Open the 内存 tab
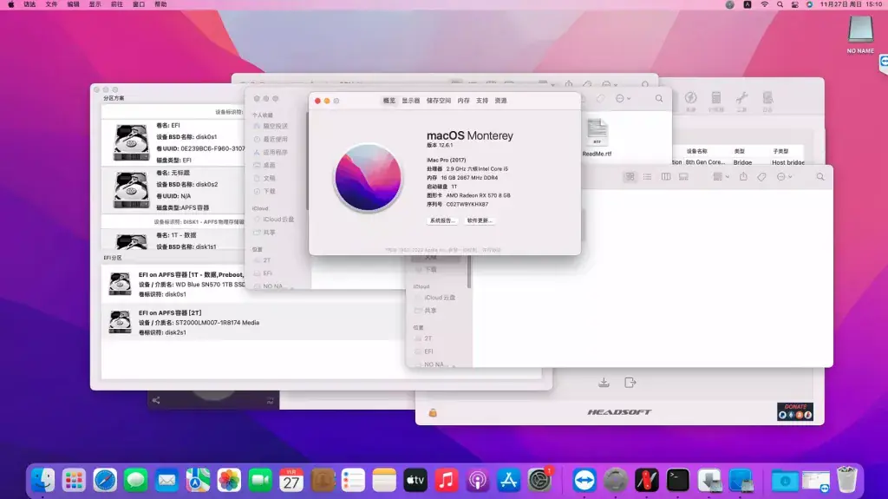 click(x=463, y=101)
